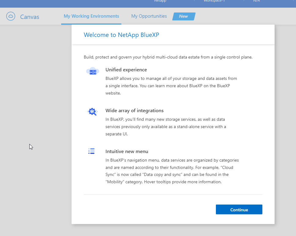Switch to the My Working Environments tab
Screen dimensions: 296x236
[91, 16]
